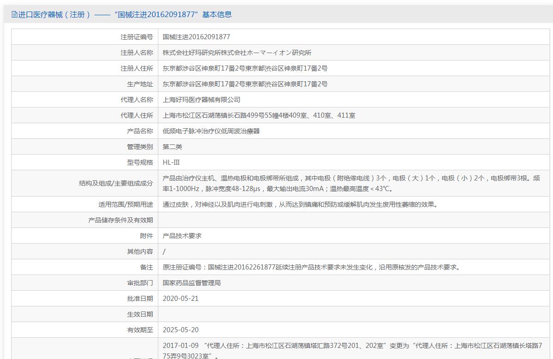This screenshot has width=553, height=359.
Task: Click approval department 国家药品监督管理局
Action: click(x=192, y=283)
